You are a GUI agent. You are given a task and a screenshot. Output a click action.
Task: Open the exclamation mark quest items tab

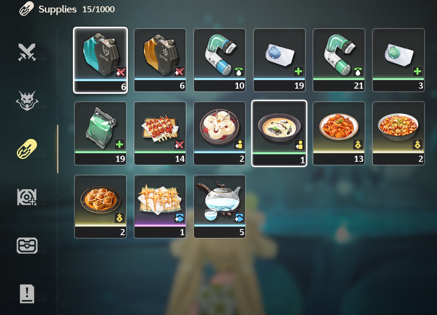(27, 294)
